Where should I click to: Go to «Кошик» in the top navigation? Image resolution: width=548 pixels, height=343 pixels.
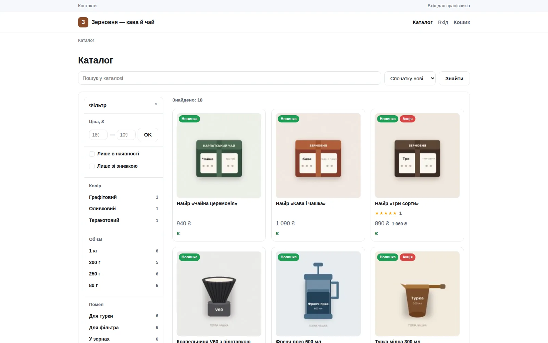pos(462,22)
